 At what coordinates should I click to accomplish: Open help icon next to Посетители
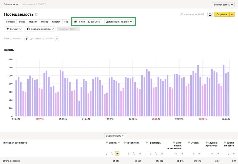125,143
